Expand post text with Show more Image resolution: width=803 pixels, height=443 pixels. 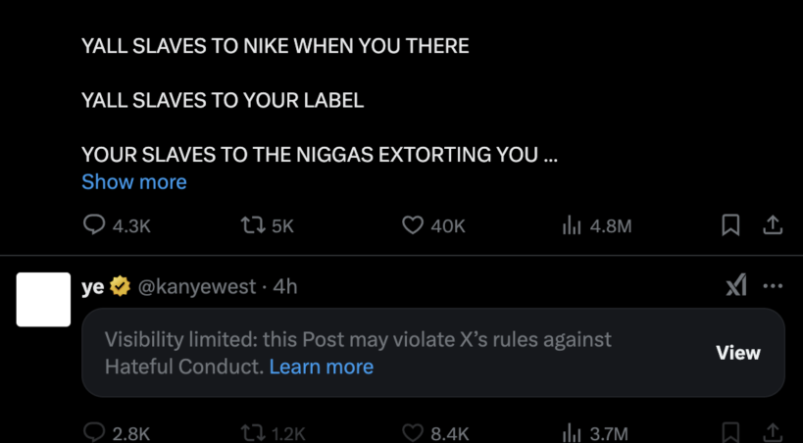pos(133,181)
